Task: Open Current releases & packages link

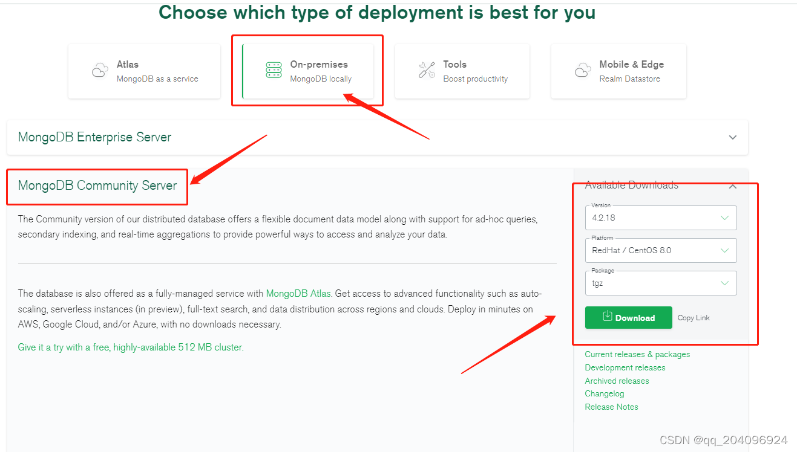Action: [637, 355]
